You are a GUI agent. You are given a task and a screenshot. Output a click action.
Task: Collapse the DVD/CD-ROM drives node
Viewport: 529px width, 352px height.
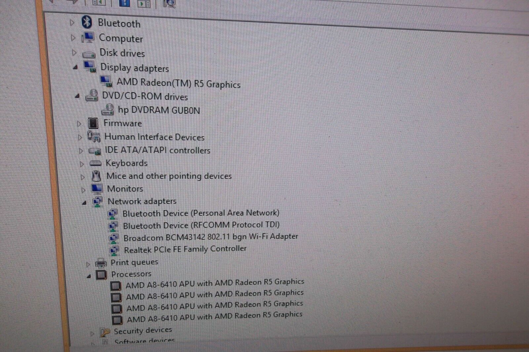click(x=77, y=96)
